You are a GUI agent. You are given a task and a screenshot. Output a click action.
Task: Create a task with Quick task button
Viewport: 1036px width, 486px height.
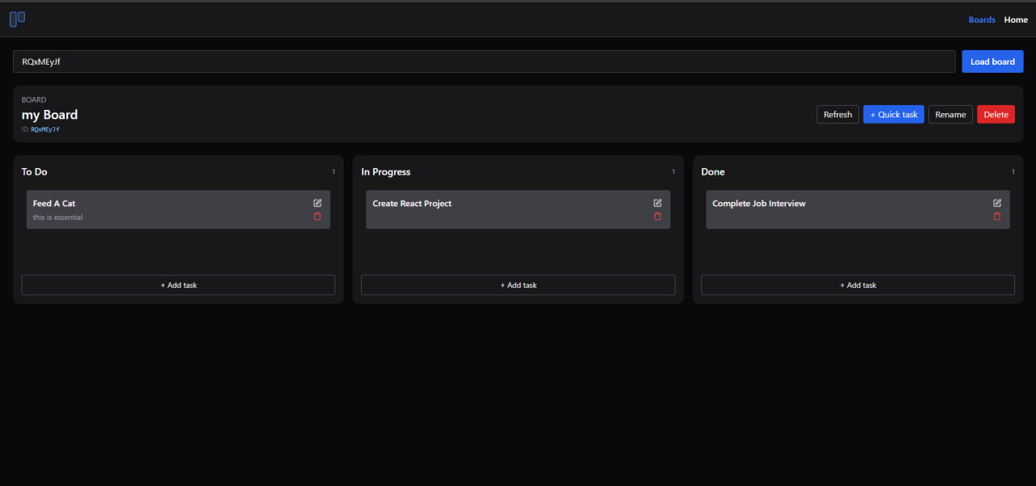point(894,114)
